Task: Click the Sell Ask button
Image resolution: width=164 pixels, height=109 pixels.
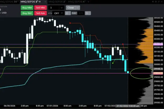Action: 40,13
